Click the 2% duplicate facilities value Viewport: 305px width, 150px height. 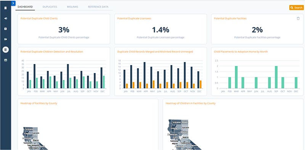[257, 30]
